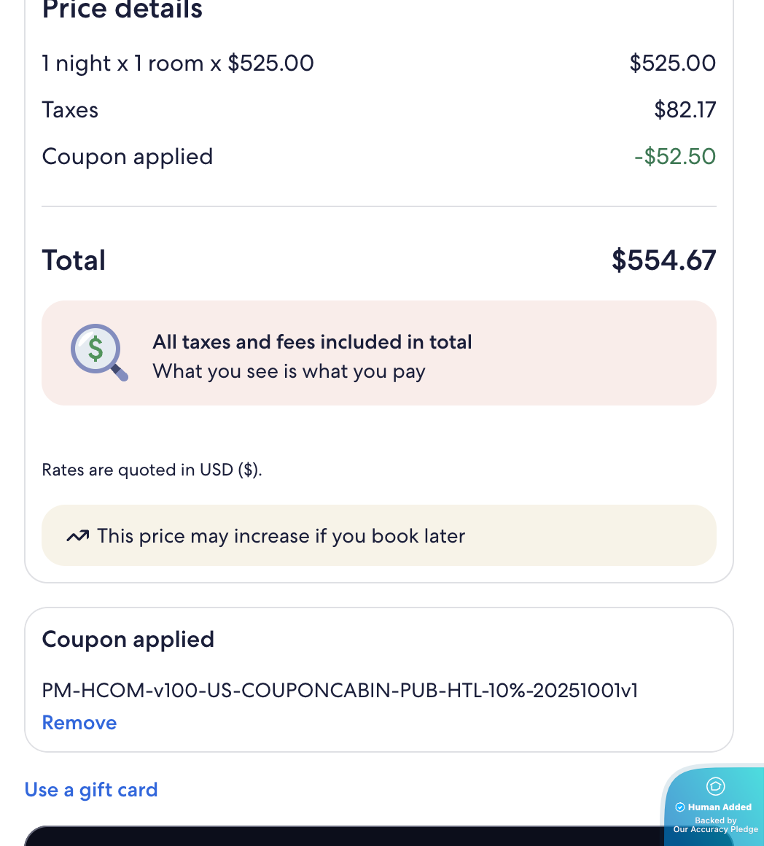This screenshot has width=764, height=846.
Task: Click the All taxes and fees included heading
Action: 312,342
